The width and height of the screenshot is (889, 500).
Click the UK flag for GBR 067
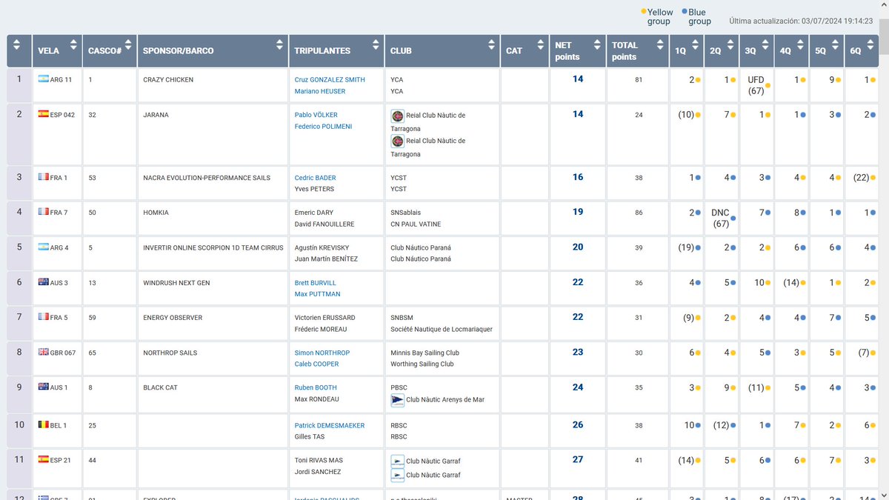44,352
